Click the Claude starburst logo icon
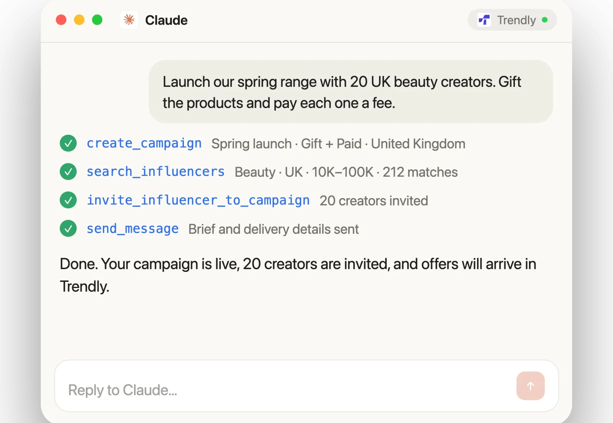Viewport: 613px width, 423px height. 129,20
